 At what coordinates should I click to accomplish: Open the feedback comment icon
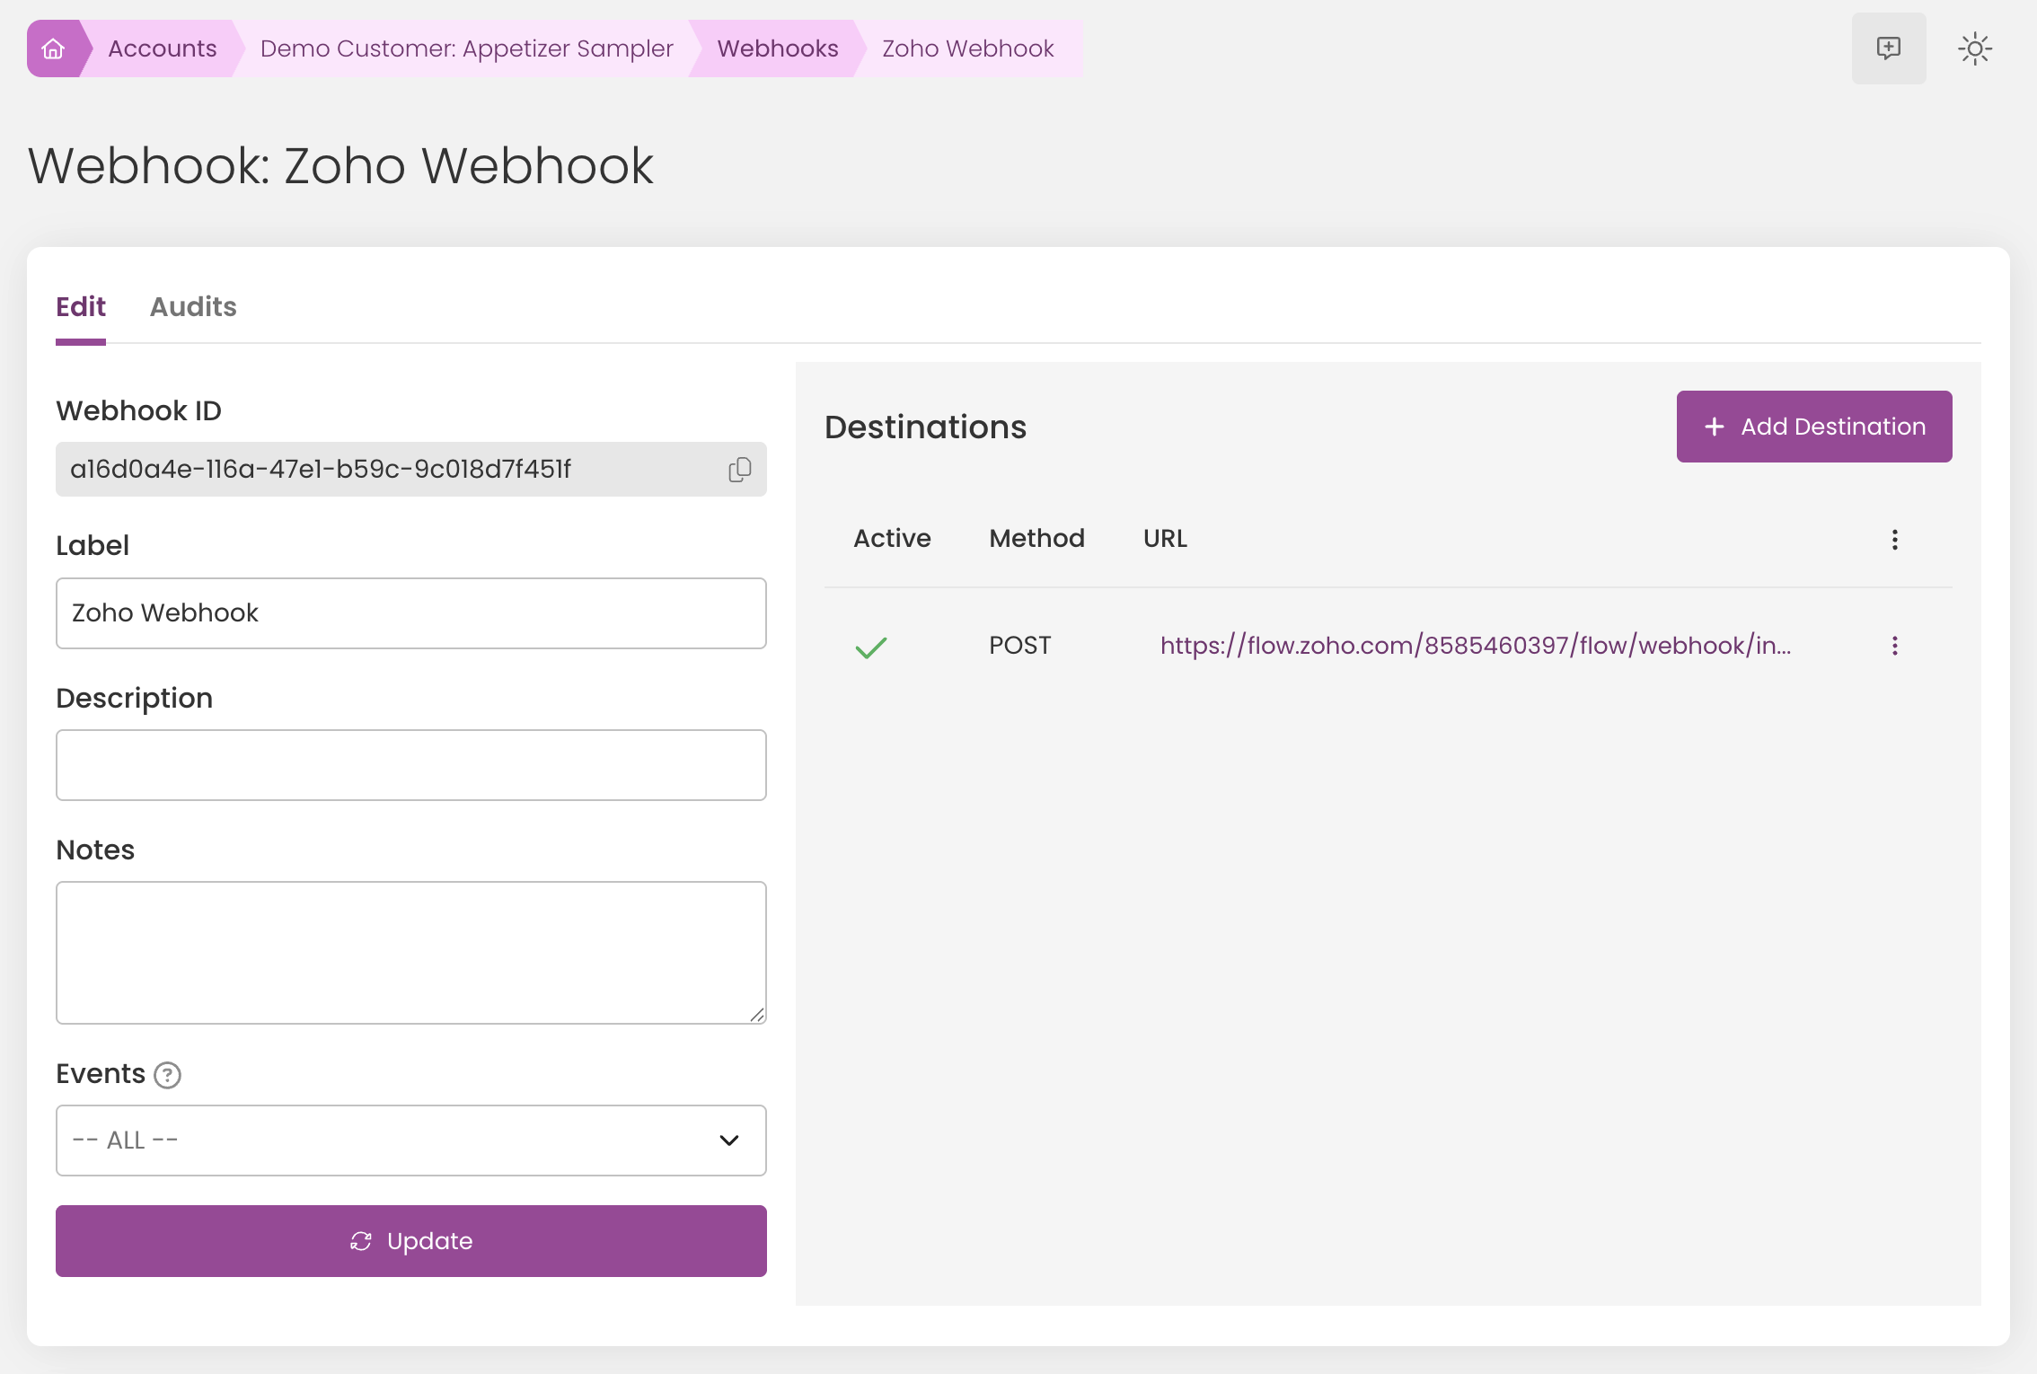click(1889, 48)
